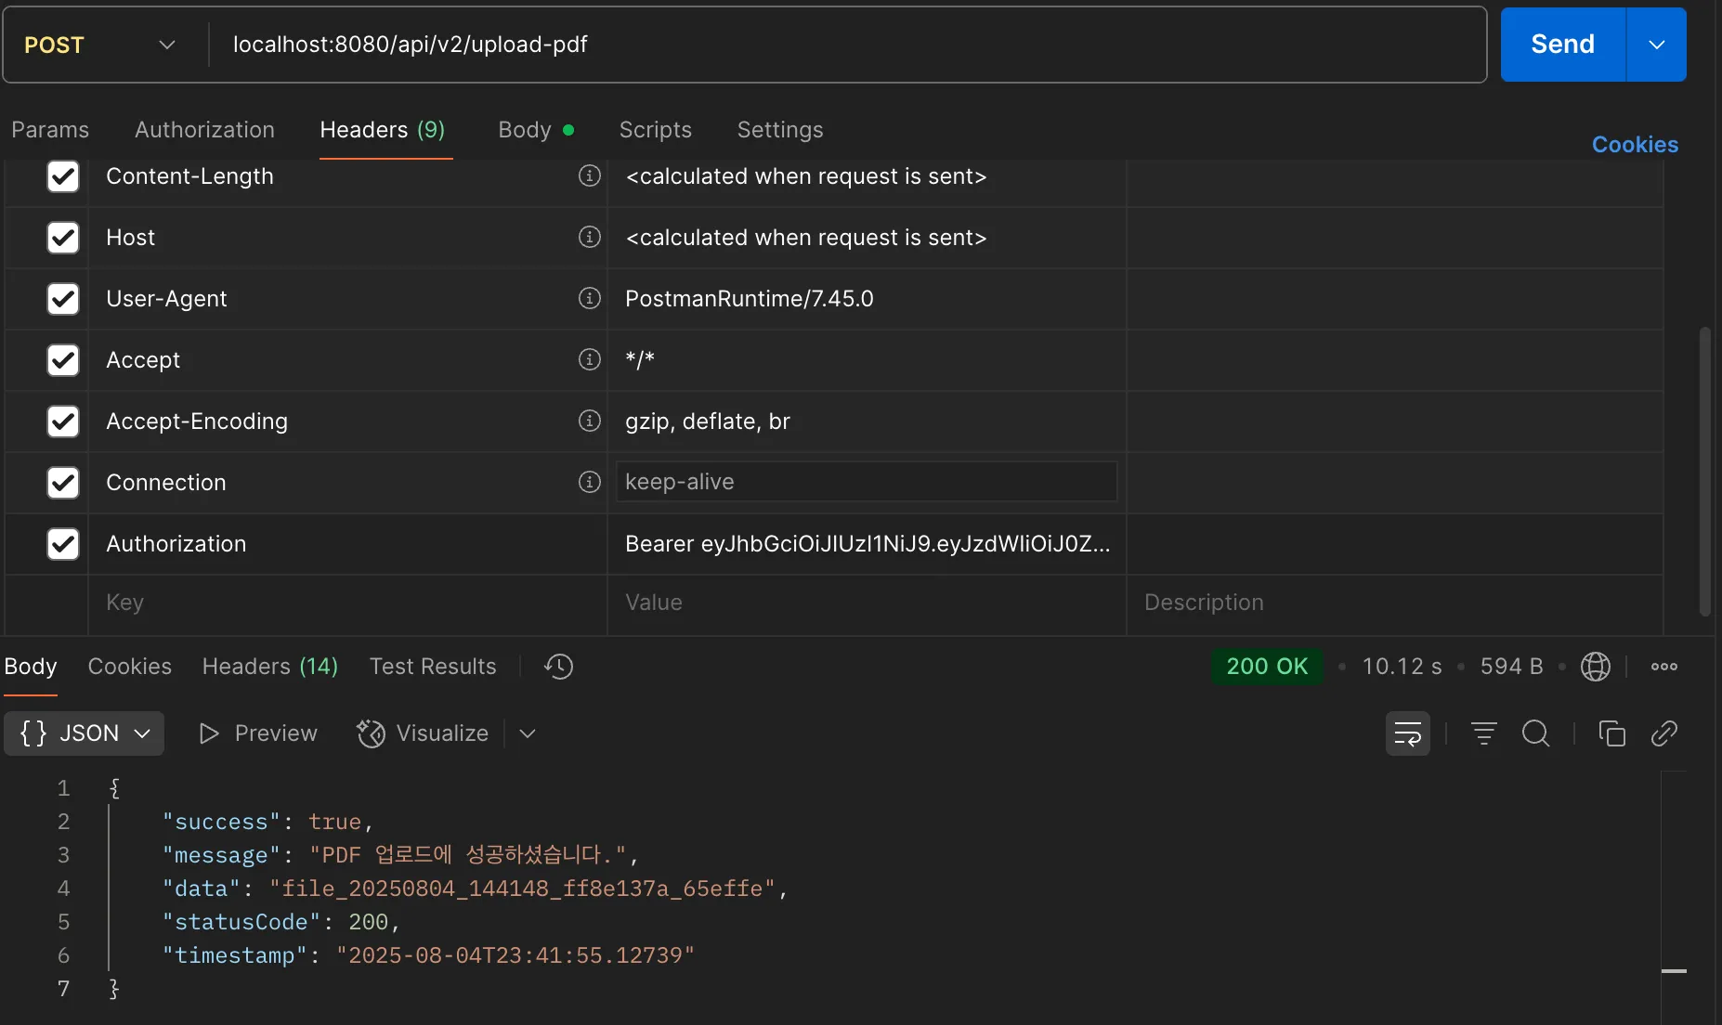Viewport: 1722px width, 1025px height.
Task: Disable the User-Agent header
Action: 63,298
